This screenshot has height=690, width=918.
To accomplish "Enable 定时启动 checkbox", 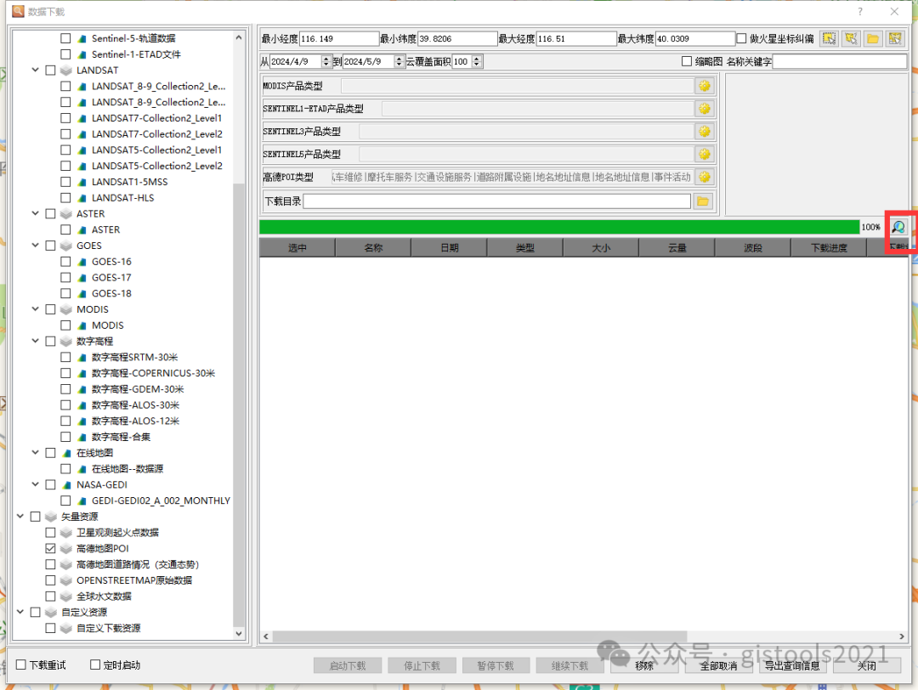I will coord(95,665).
